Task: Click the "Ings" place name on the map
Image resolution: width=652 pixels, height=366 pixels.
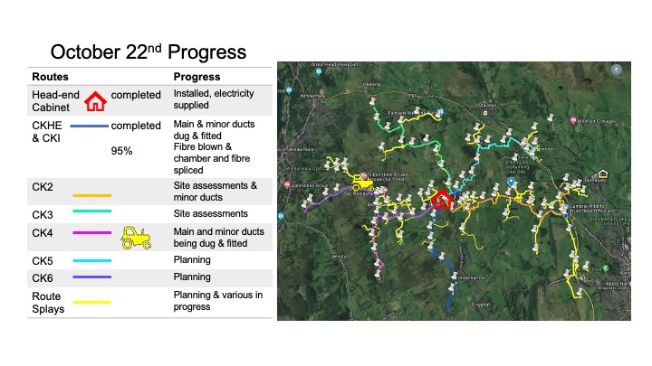Action: click(x=412, y=95)
